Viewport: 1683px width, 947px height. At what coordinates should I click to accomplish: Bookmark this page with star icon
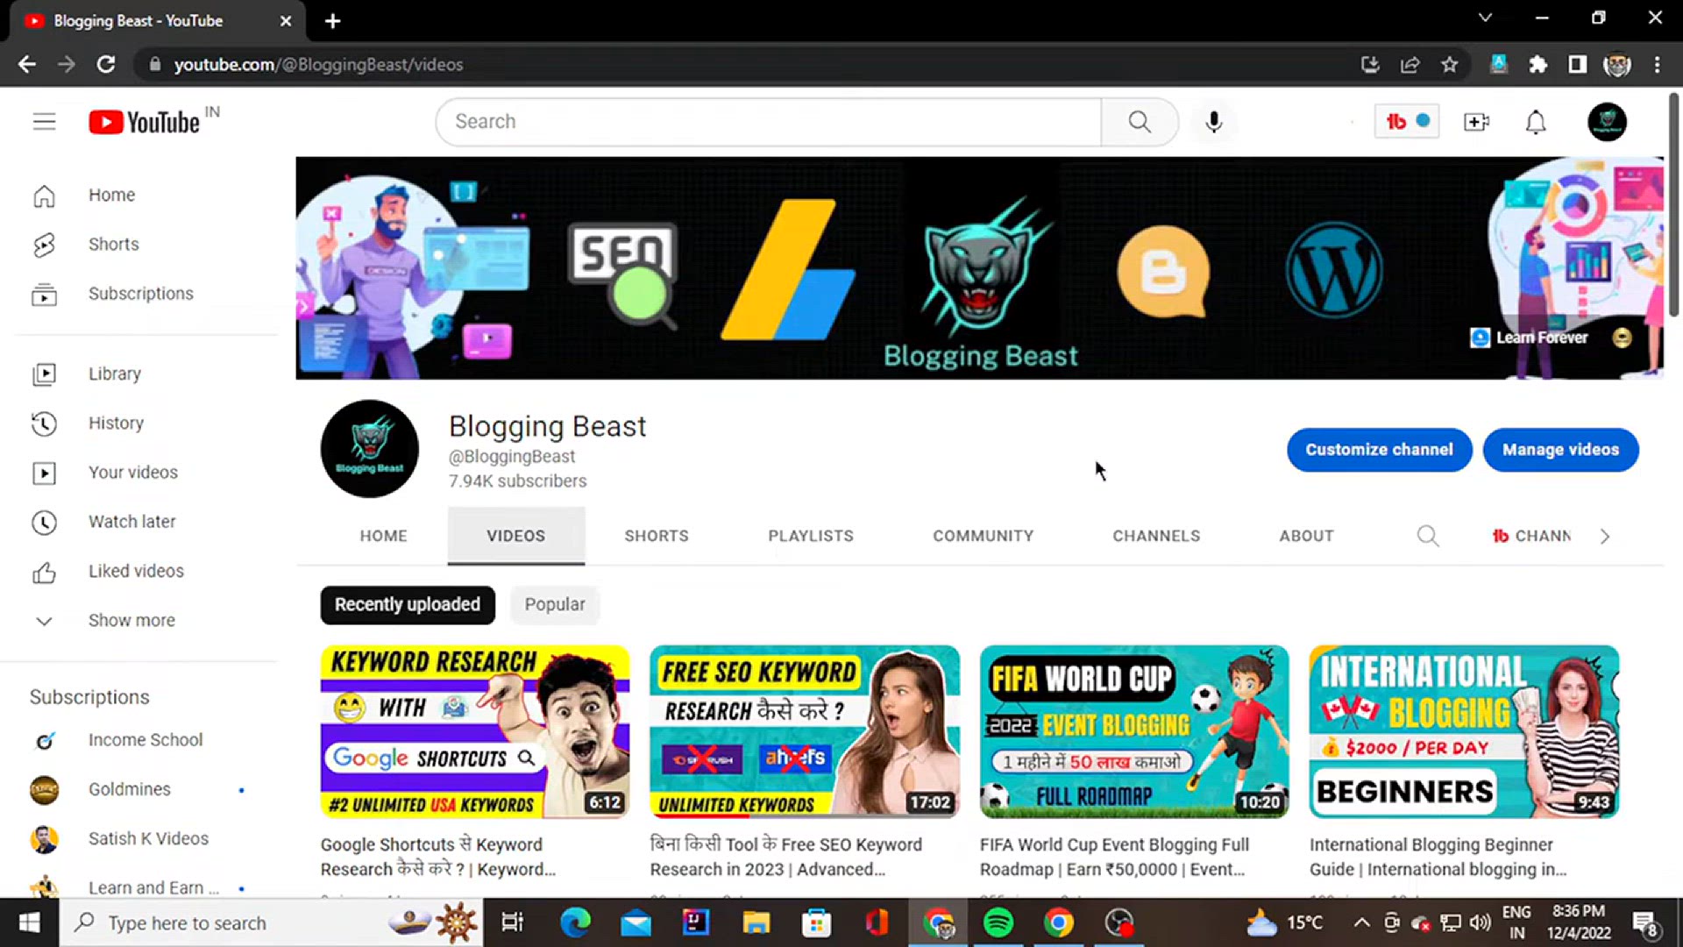click(x=1450, y=64)
